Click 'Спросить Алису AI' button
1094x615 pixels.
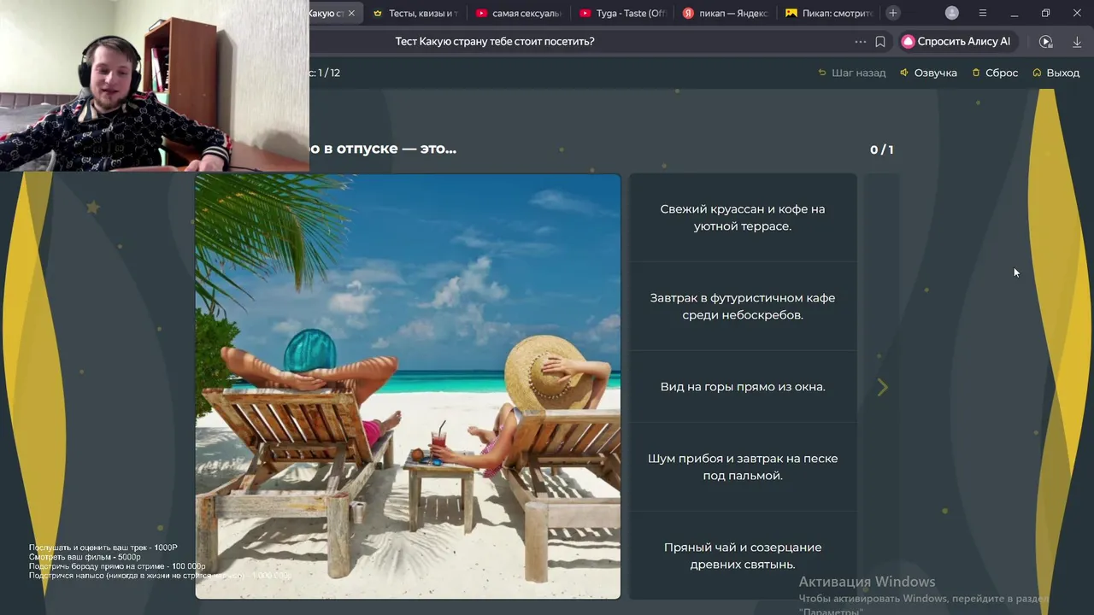coord(956,42)
